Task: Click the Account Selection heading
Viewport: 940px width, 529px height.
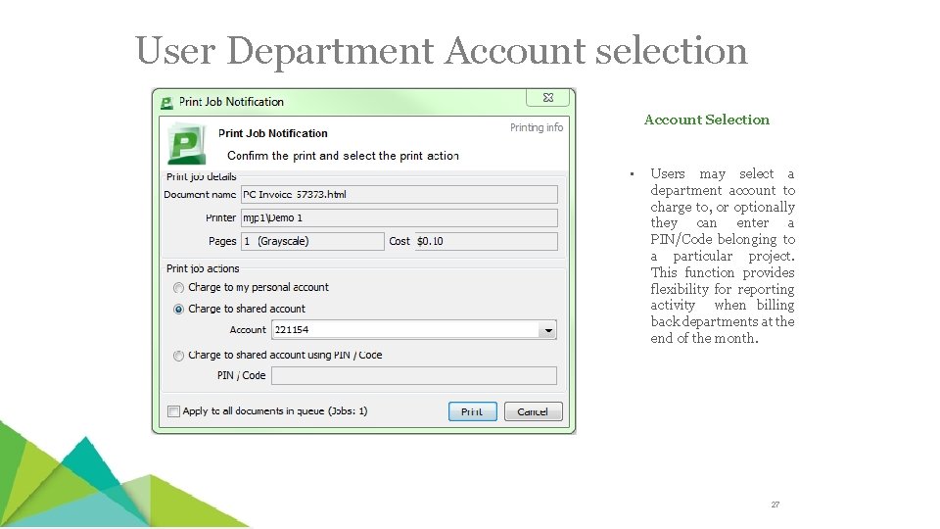Action: 706,120
